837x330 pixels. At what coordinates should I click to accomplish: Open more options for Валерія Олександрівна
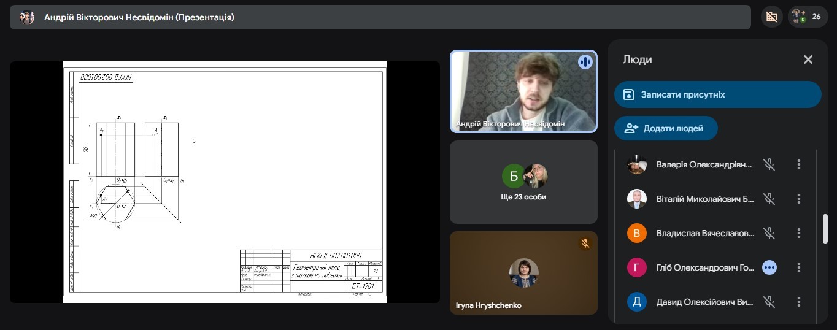pyautogui.click(x=799, y=164)
